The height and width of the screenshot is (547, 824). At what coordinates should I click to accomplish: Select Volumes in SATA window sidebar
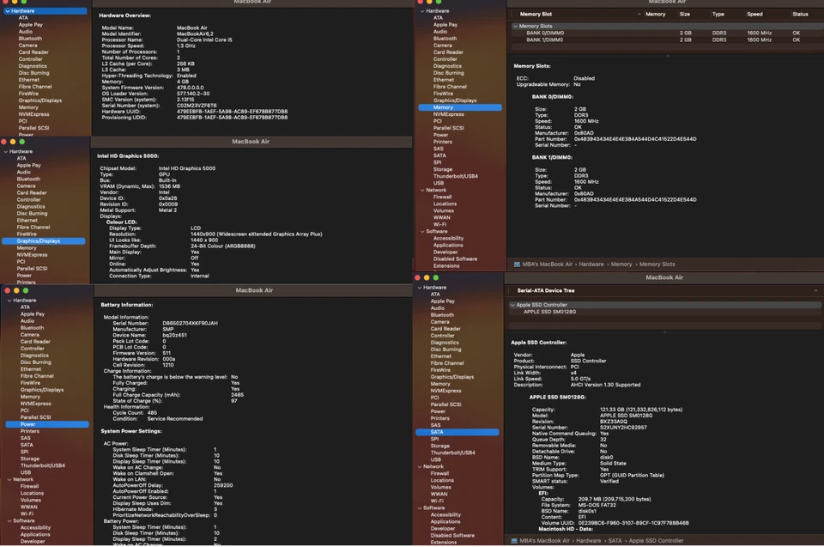coord(440,488)
